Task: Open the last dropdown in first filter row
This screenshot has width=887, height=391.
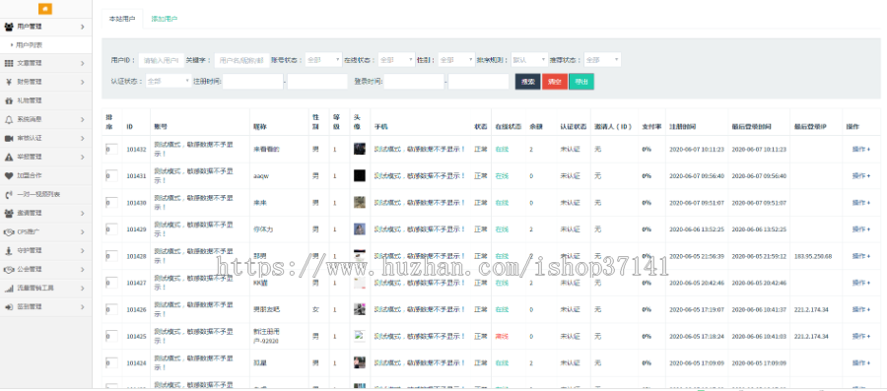Action: tap(602, 59)
